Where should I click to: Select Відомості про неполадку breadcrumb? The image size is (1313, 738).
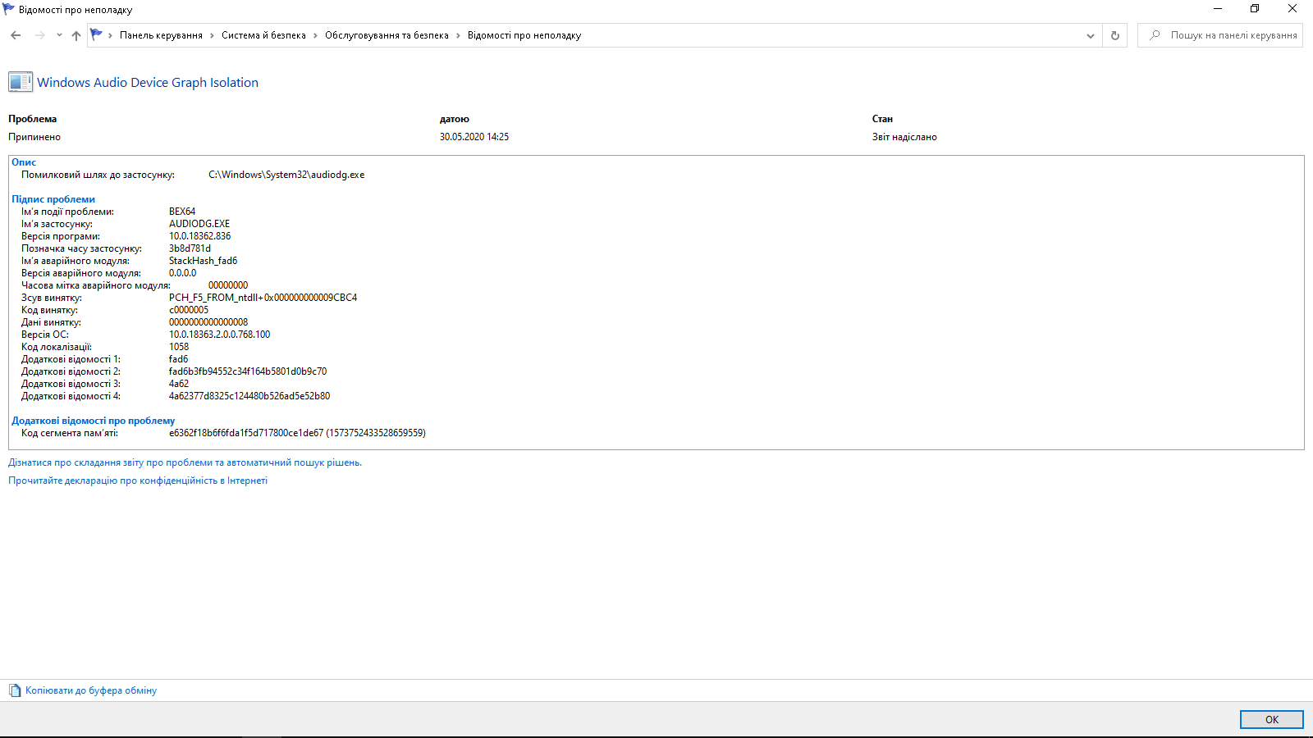(x=524, y=35)
